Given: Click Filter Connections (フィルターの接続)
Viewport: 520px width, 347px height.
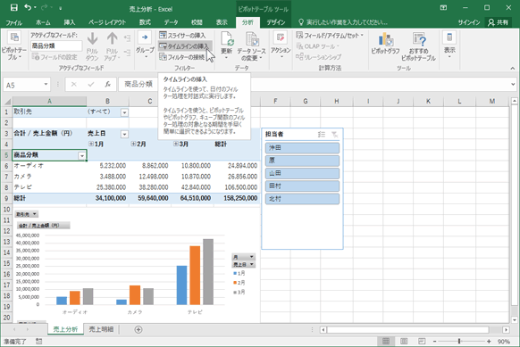Looking at the screenshot, I should click(181, 57).
